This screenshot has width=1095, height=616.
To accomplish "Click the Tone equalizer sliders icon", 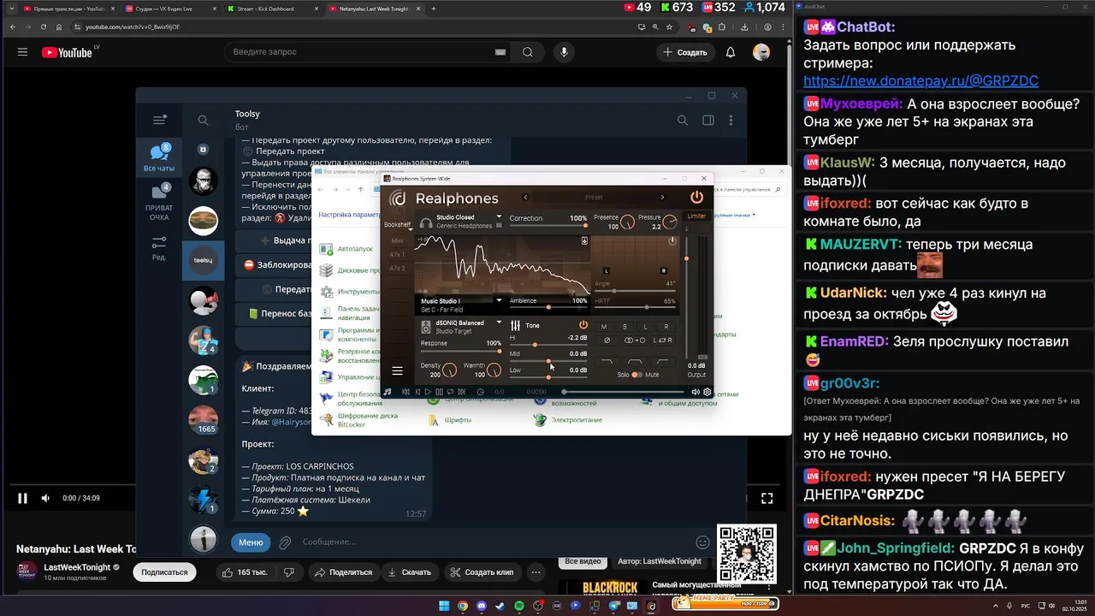I will (x=516, y=325).
